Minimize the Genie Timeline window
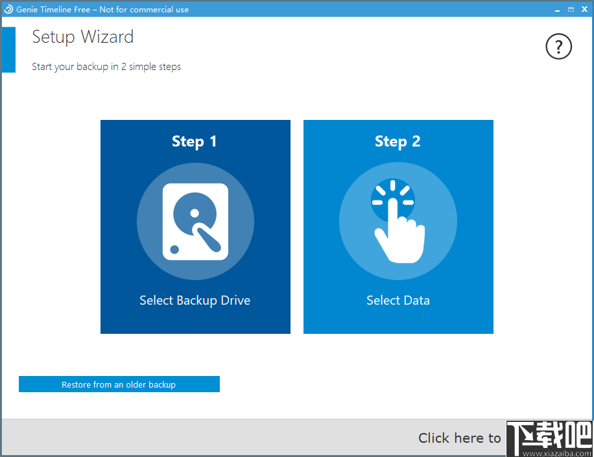The width and height of the screenshot is (594, 457). [x=557, y=10]
